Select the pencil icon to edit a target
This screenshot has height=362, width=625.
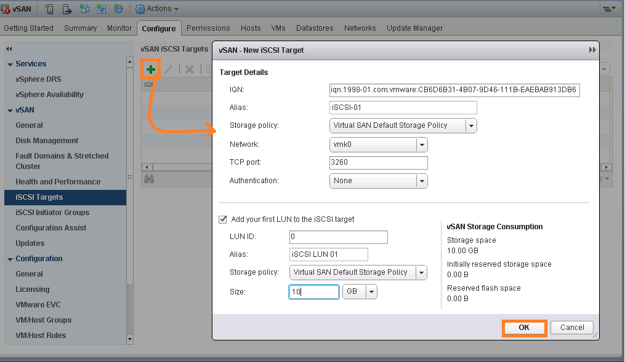(168, 69)
